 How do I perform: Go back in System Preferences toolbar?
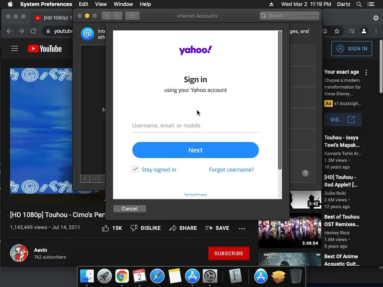[107, 16]
